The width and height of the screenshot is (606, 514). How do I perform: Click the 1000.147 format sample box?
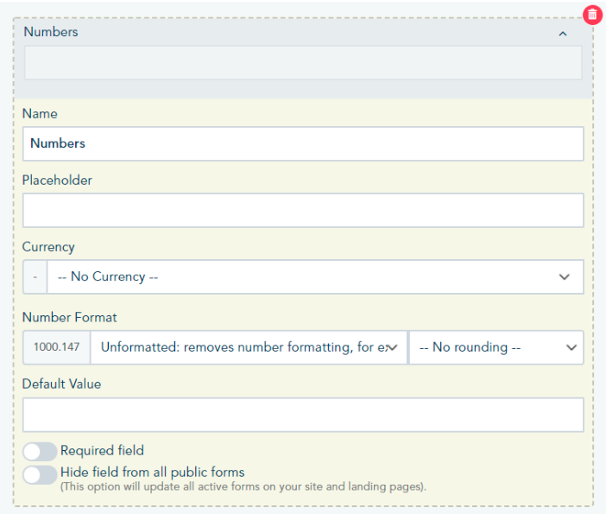pyautogui.click(x=56, y=347)
